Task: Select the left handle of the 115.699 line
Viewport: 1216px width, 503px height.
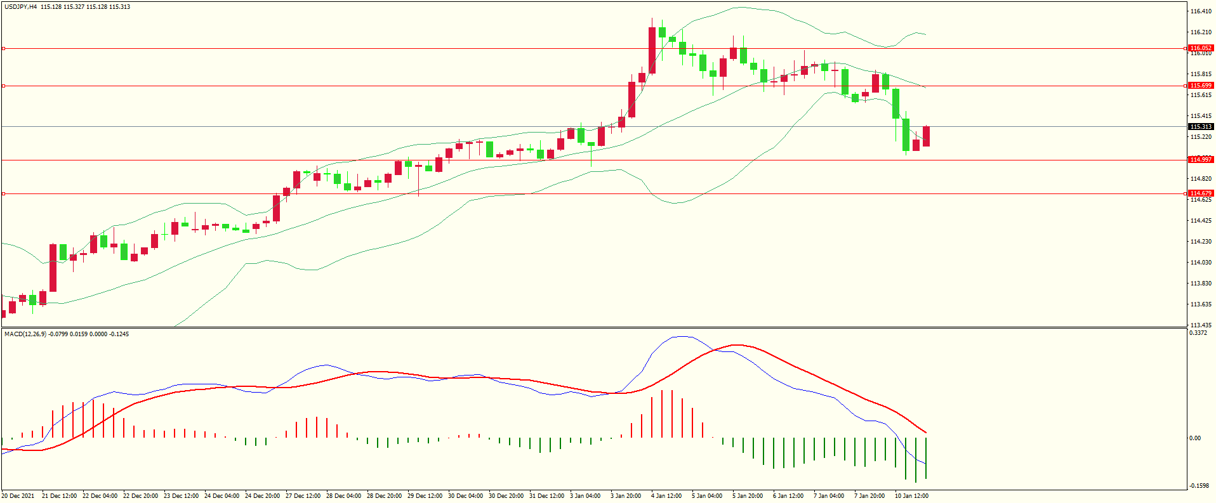Action: pos(3,86)
